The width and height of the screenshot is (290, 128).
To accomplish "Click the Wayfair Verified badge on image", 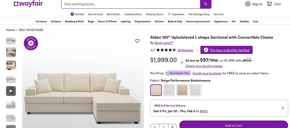I will tap(31, 43).
